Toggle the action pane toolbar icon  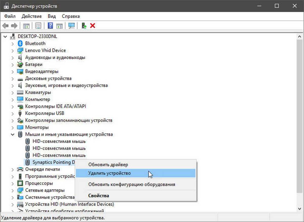pos(60,26)
